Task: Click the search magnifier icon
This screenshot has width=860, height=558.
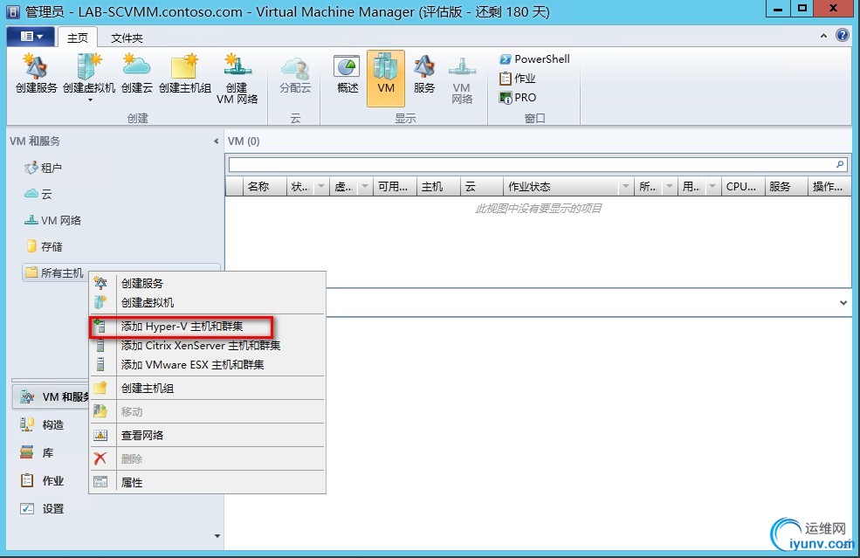Action: [840, 164]
